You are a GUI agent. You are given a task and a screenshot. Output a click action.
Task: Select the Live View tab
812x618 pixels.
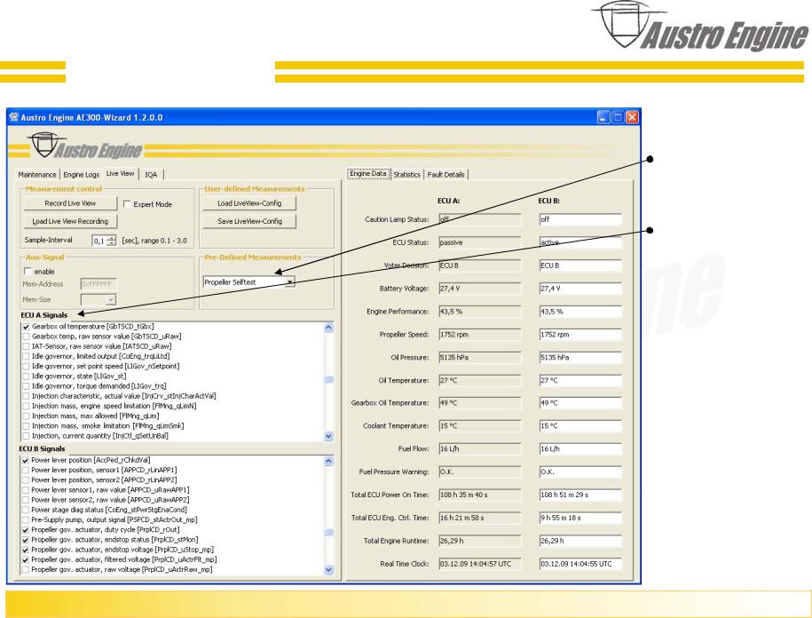pyautogui.click(x=120, y=173)
